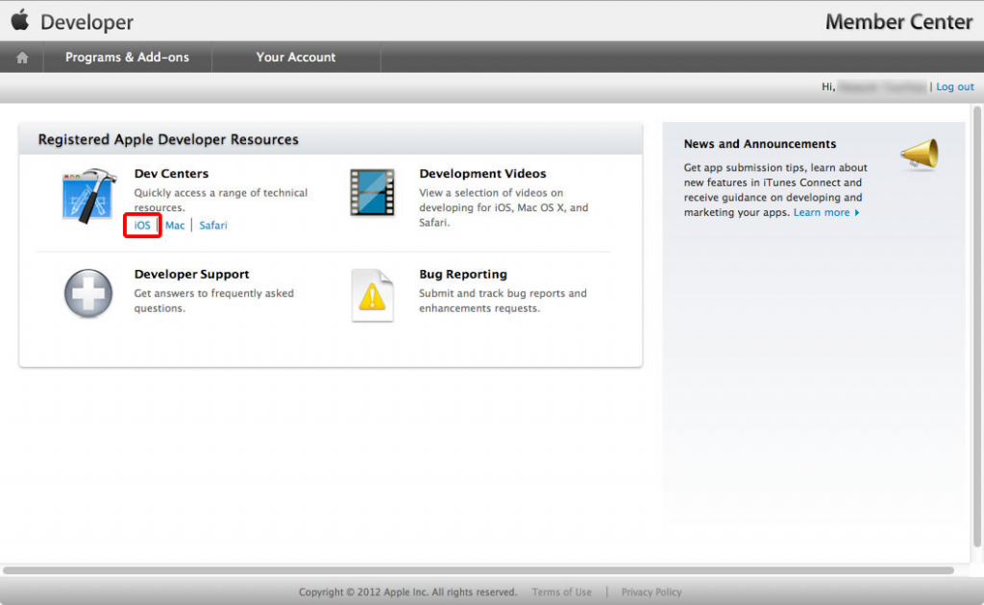Select the Bug Reporting heading text
Screen dimensions: 984x605
(462, 274)
